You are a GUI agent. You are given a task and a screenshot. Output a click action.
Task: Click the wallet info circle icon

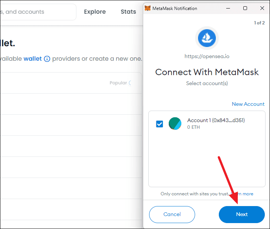coord(47,59)
